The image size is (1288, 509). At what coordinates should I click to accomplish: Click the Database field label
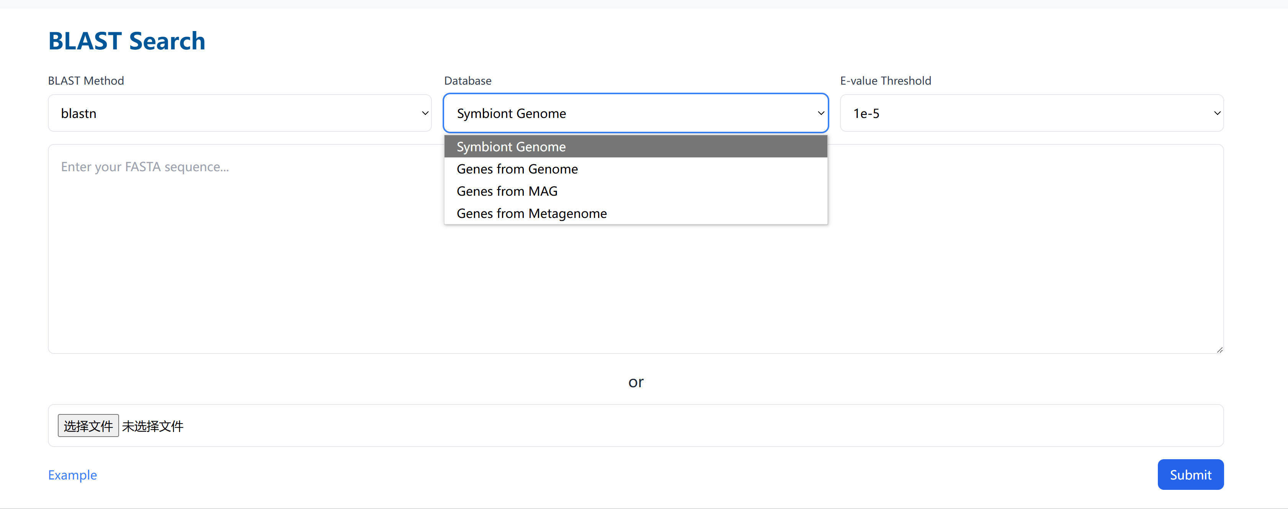467,80
